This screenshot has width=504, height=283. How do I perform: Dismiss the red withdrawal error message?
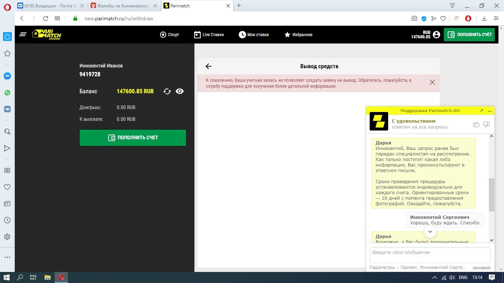point(432,82)
